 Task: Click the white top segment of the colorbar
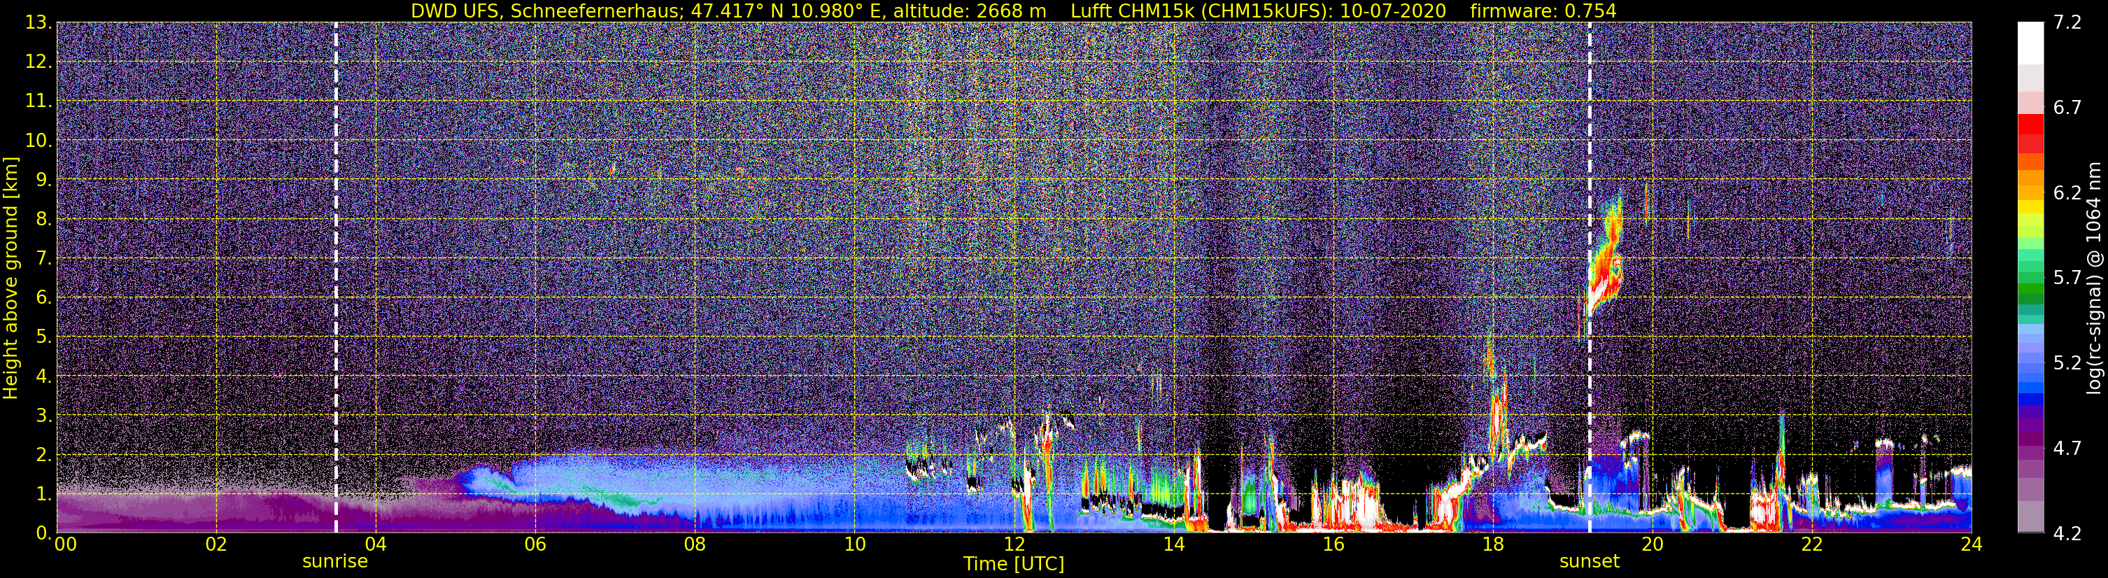(x=2031, y=43)
